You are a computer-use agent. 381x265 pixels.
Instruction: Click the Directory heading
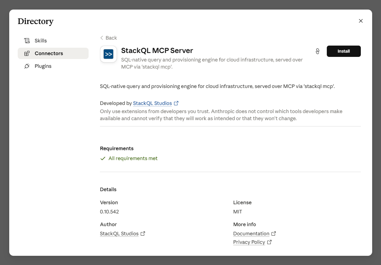pyautogui.click(x=35, y=21)
